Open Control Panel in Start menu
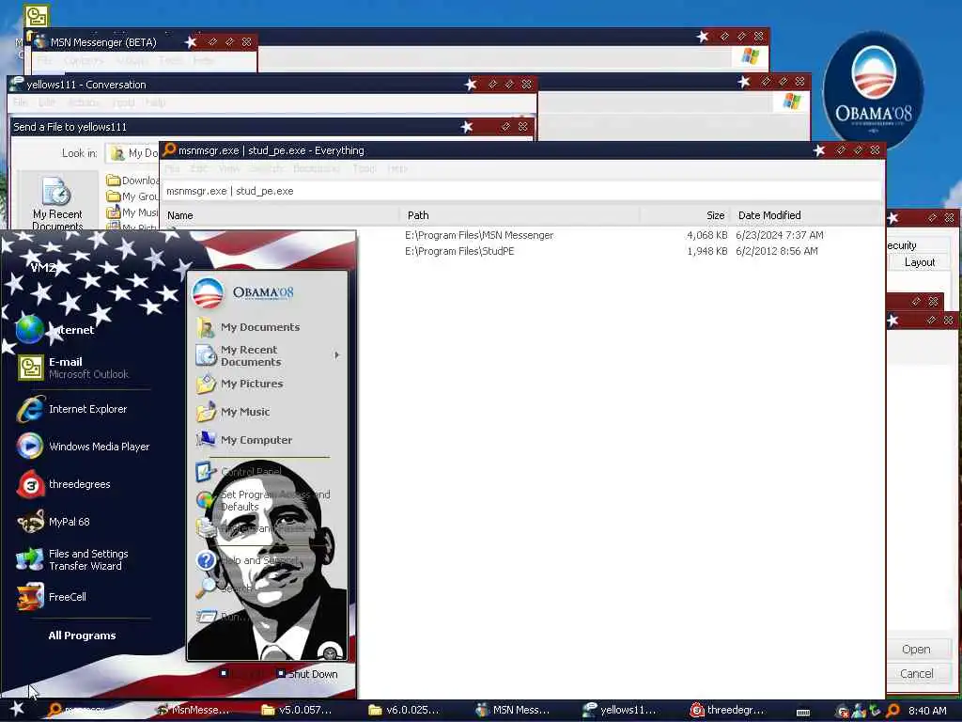The height and width of the screenshot is (722, 962). tap(239, 472)
